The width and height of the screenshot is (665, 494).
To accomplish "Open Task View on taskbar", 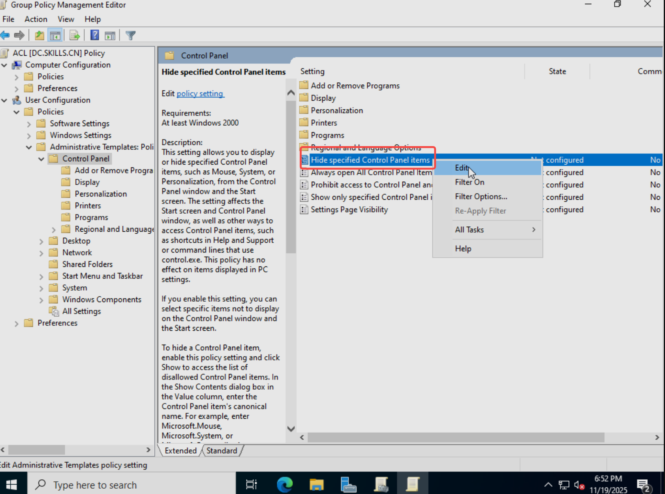I will (251, 485).
